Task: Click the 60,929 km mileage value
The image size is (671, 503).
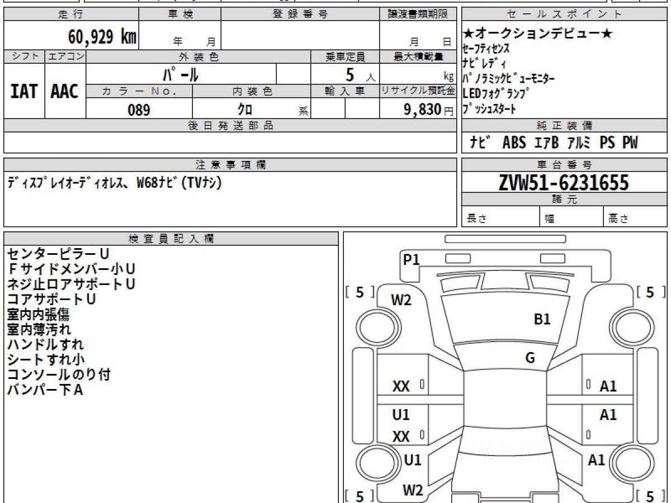Action: (x=102, y=37)
